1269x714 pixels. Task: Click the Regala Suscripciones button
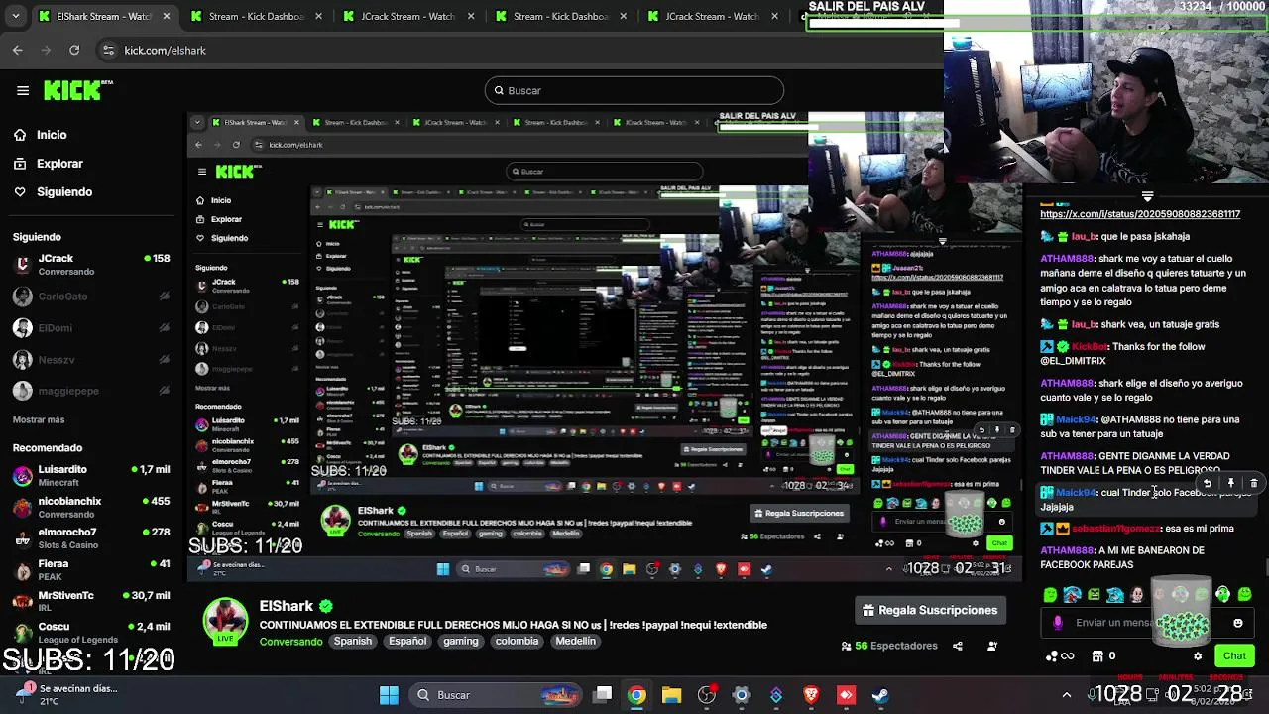tap(930, 610)
